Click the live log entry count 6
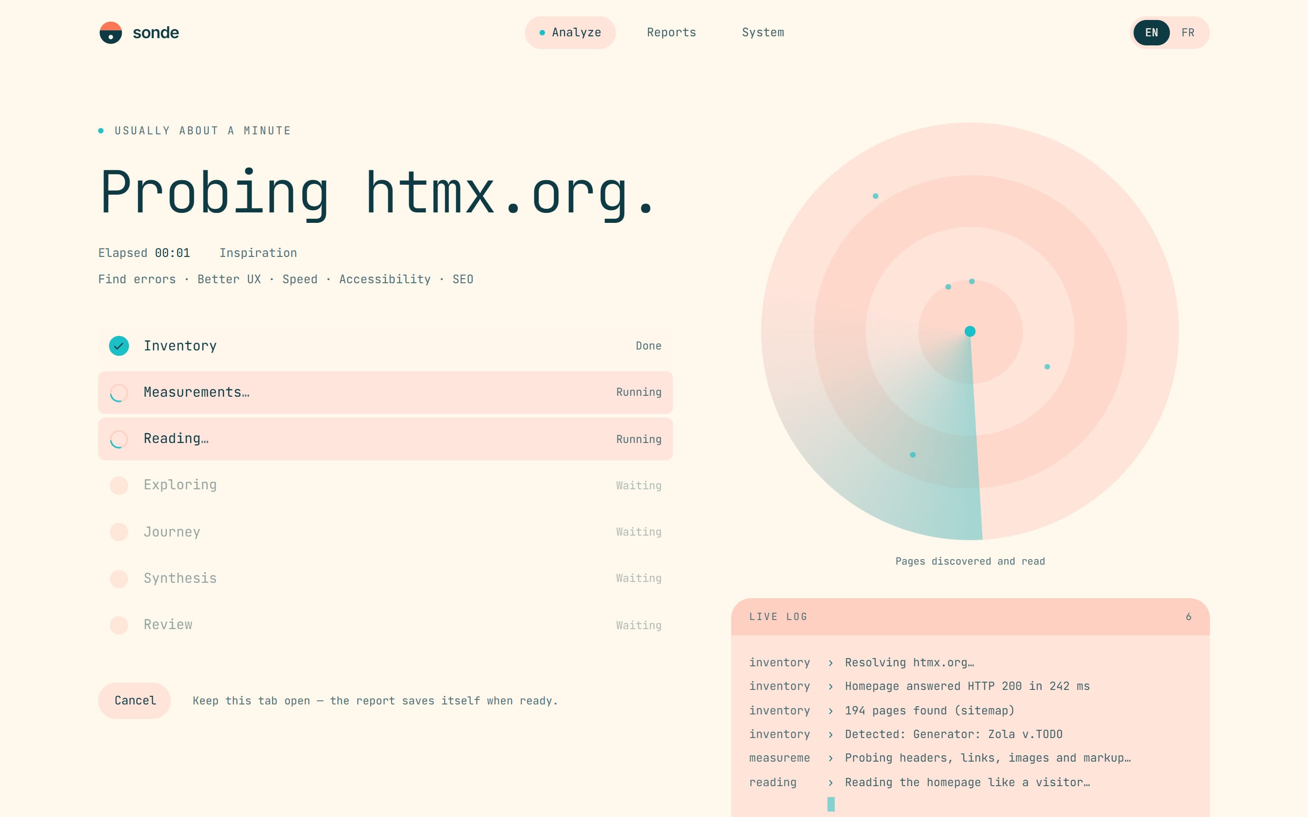The image size is (1308, 817). pos(1188,616)
